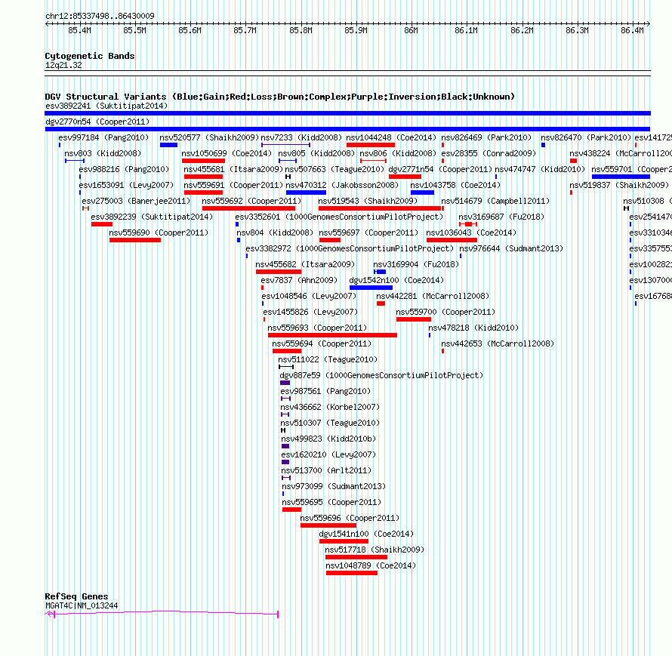Select the nsv442281 red variant bar
Screen dimensions: 672x656
coord(381,303)
